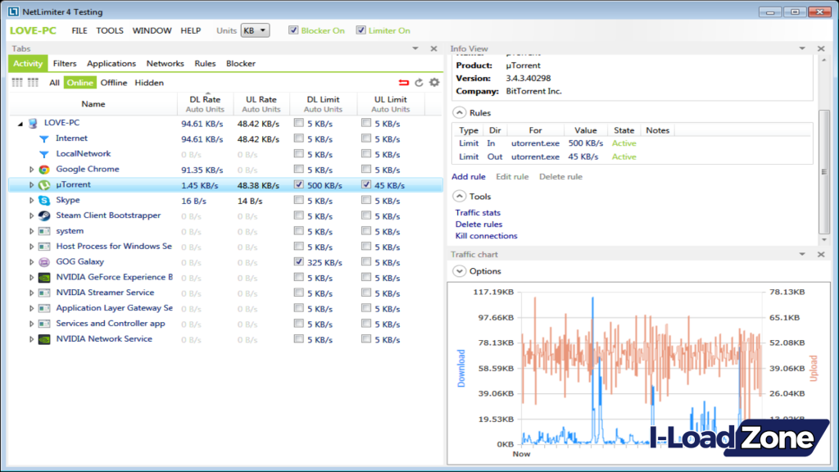Open the settings gear icon

pos(436,82)
